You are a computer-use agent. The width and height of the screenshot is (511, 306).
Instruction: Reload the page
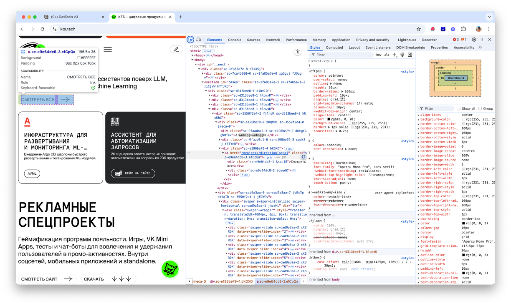coord(42,29)
